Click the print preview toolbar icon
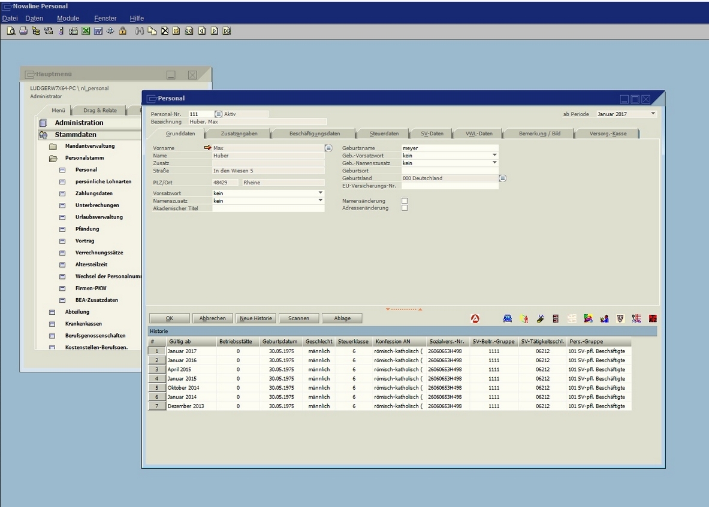This screenshot has height=507, width=709. (11, 31)
